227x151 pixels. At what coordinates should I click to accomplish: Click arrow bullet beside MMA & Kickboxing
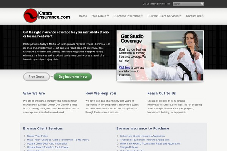(x=118, y=143)
